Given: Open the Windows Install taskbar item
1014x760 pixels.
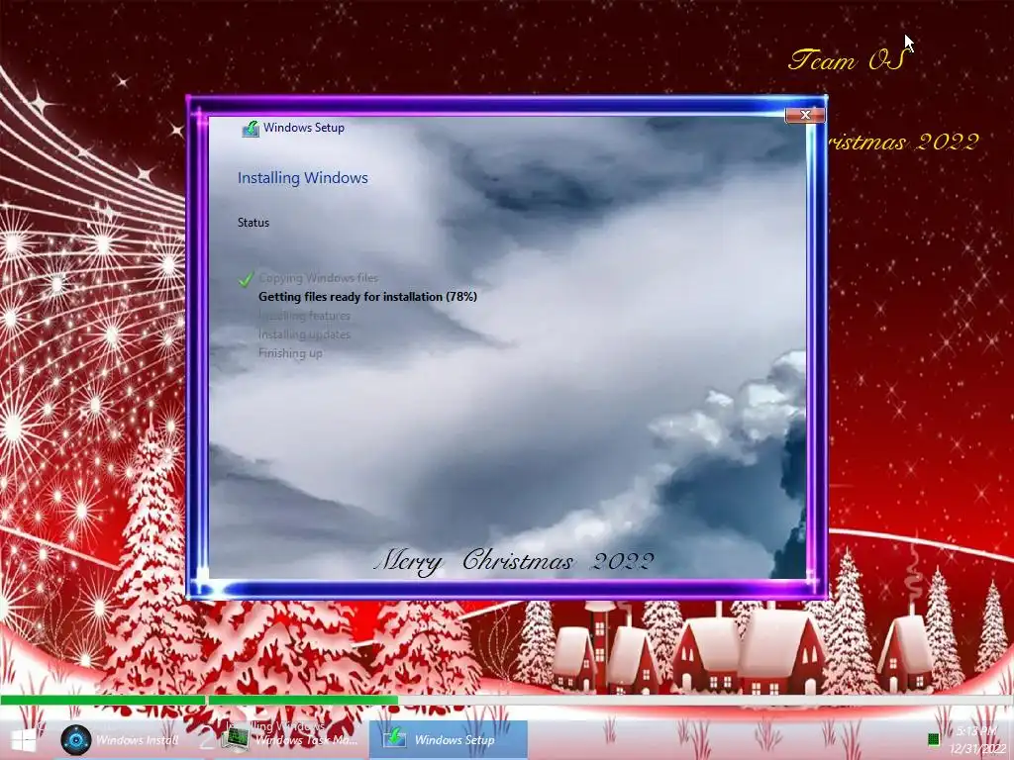Looking at the screenshot, I should (x=119, y=740).
